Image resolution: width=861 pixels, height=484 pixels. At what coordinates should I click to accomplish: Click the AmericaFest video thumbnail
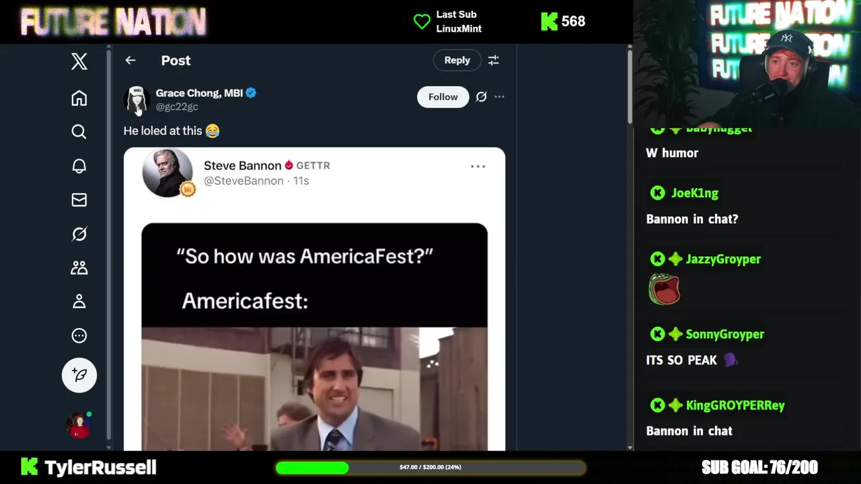click(314, 337)
